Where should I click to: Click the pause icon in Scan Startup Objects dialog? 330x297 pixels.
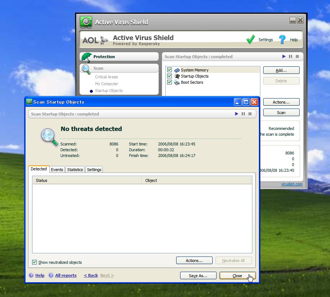click(x=243, y=114)
